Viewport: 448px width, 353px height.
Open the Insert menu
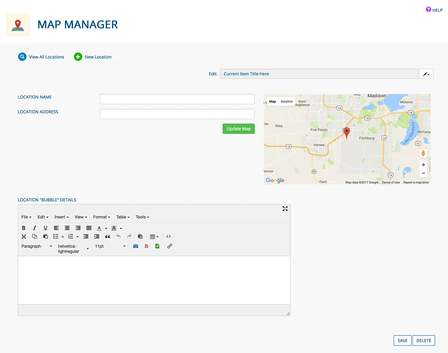(x=61, y=217)
